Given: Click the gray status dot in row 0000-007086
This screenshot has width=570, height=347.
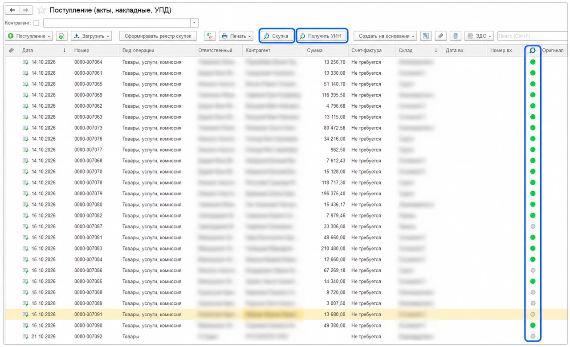Looking at the screenshot, I should click(x=533, y=270).
